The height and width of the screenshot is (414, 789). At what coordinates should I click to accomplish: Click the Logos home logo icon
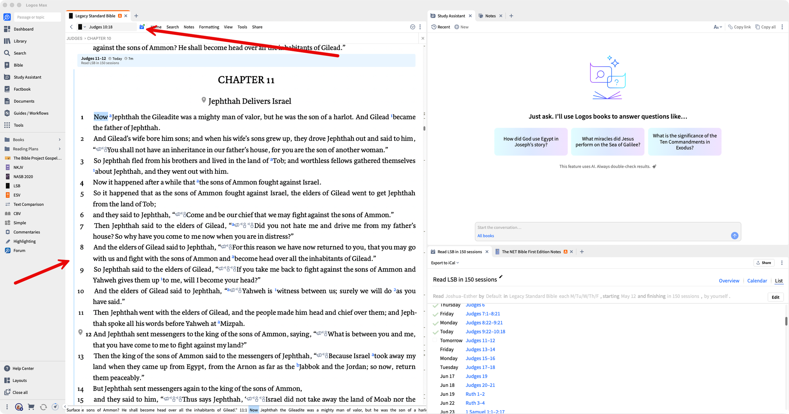coord(7,17)
